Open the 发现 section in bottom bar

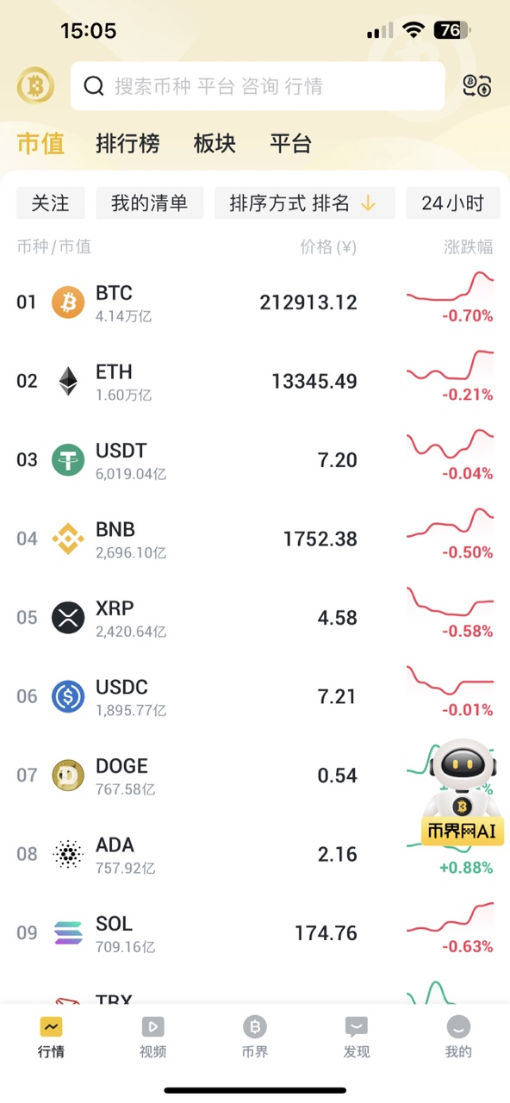coord(357,1037)
